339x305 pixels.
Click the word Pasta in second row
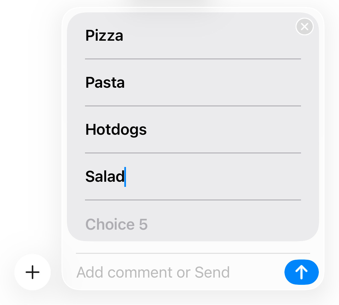[x=105, y=83]
